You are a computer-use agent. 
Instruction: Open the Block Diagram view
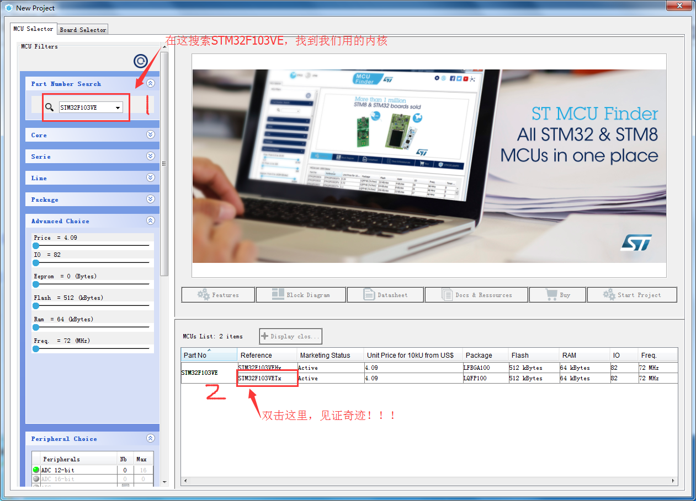click(301, 295)
